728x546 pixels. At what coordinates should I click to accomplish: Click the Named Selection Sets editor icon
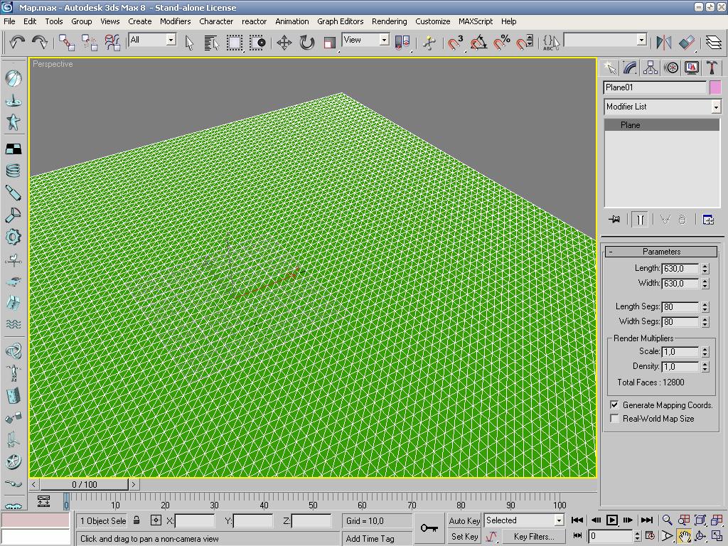pyautogui.click(x=551, y=43)
